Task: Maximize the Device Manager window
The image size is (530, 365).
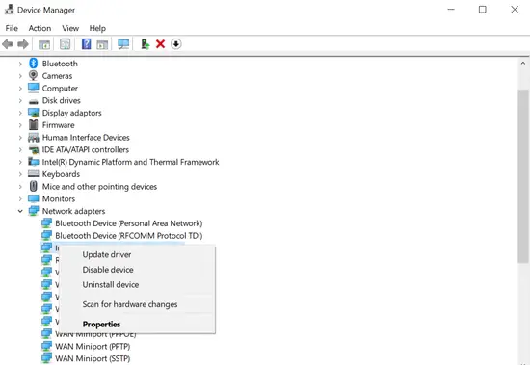Action: 483,10
